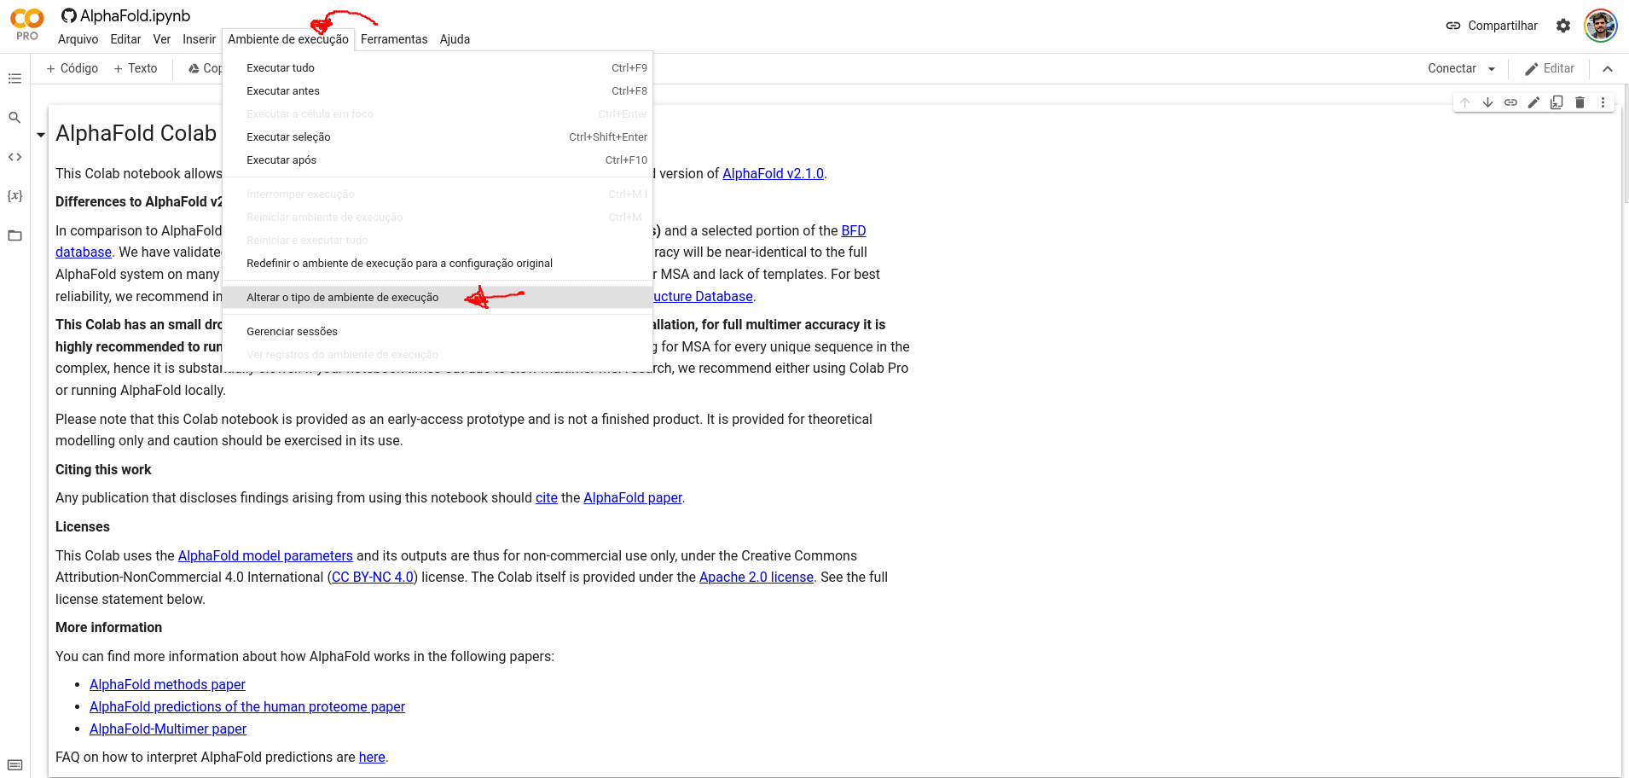This screenshot has height=778, width=1629.
Task: Click GitHub icon beside notebook title
Action: point(69,15)
